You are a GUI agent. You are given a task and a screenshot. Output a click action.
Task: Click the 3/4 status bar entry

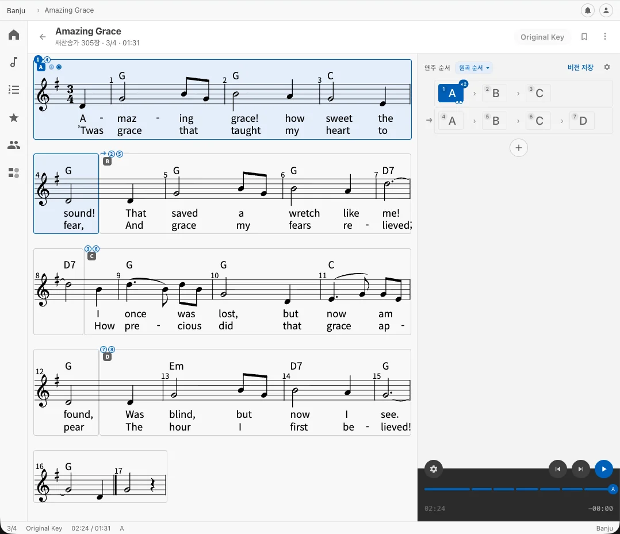pos(12,528)
